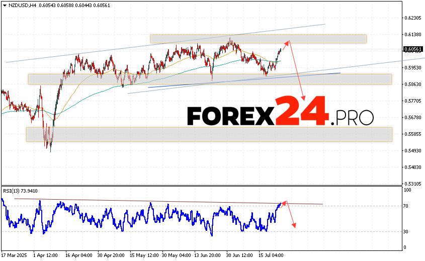Select the date label 13 Jun 20:00
Screen dimensions: 425x261
pyautogui.click(x=208, y=255)
